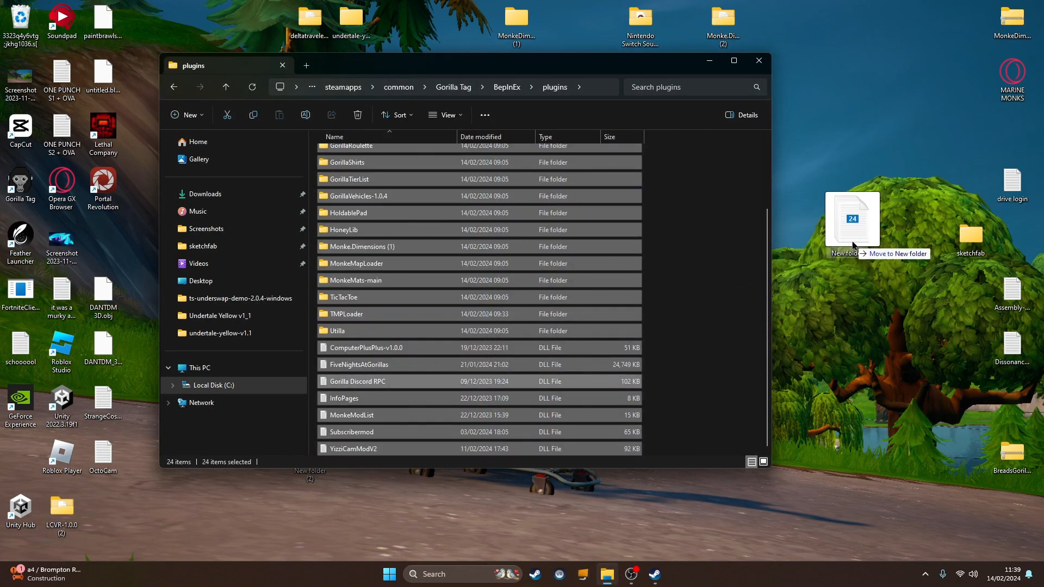Click Gorilla Tag in breadcrumb path
This screenshot has width=1044, height=587.
453,87
